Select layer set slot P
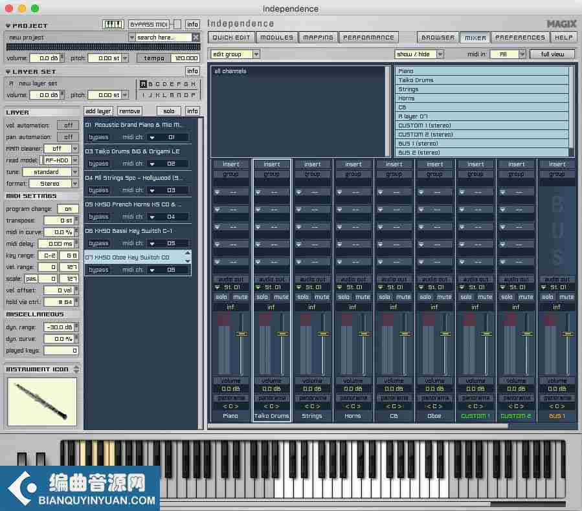Image resolution: width=582 pixels, height=511 pixels. point(193,95)
